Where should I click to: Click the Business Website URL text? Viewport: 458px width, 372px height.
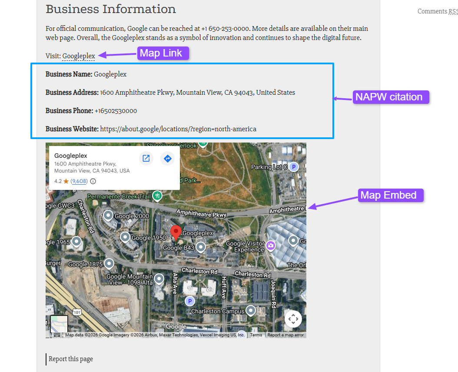[x=178, y=129]
